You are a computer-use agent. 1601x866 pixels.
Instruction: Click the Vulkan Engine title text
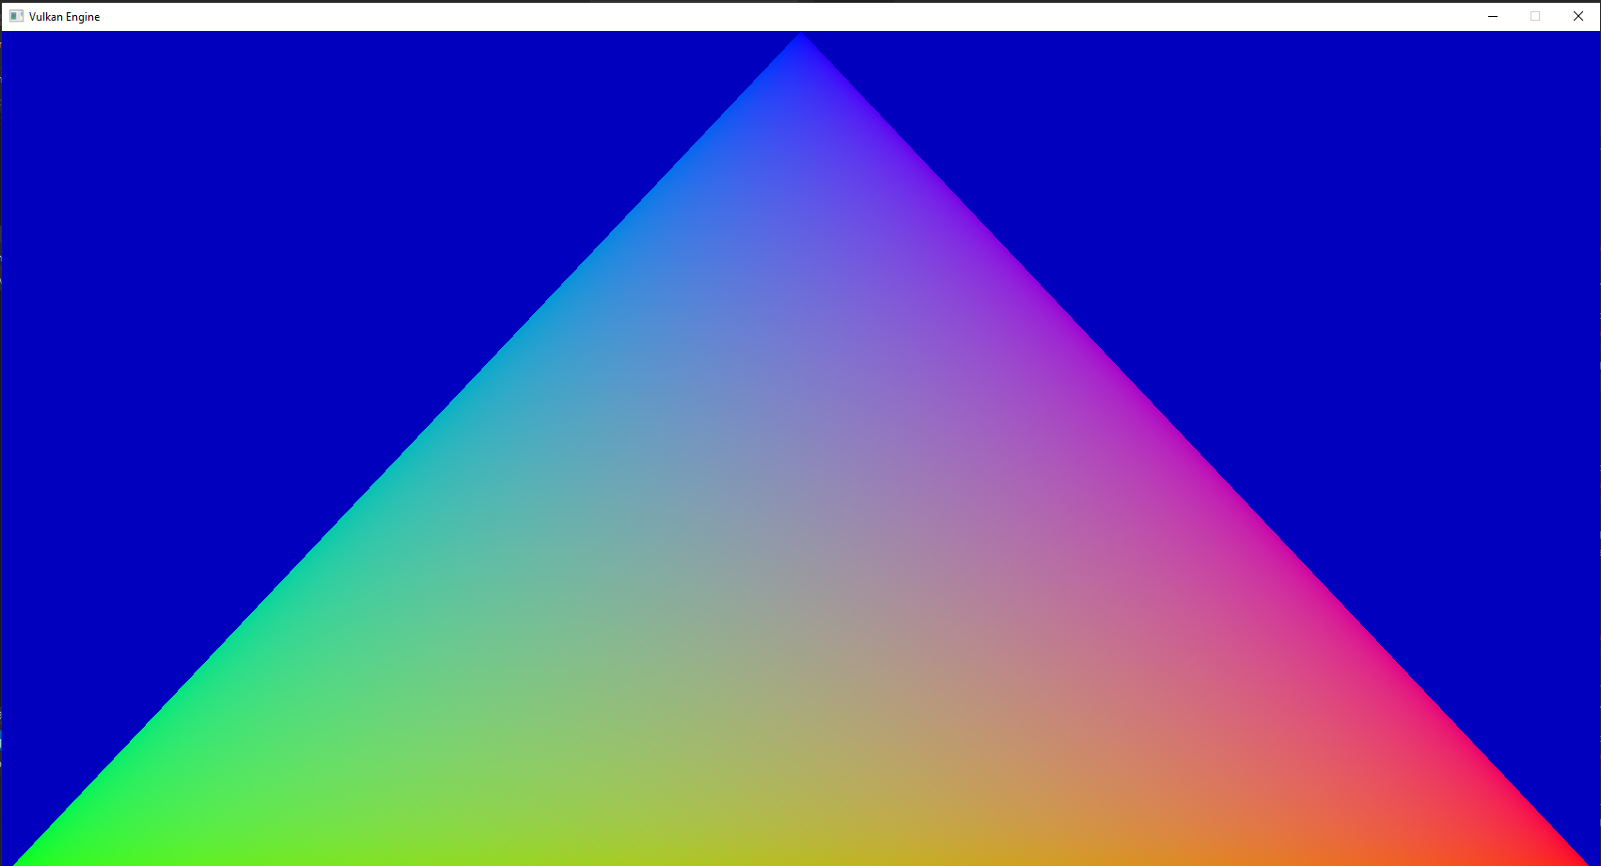point(64,16)
